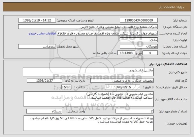This screenshot has width=194, height=137.
Task: Click the label مشخصات کالای مورد نیاز
Action: [x=171, y=99]
